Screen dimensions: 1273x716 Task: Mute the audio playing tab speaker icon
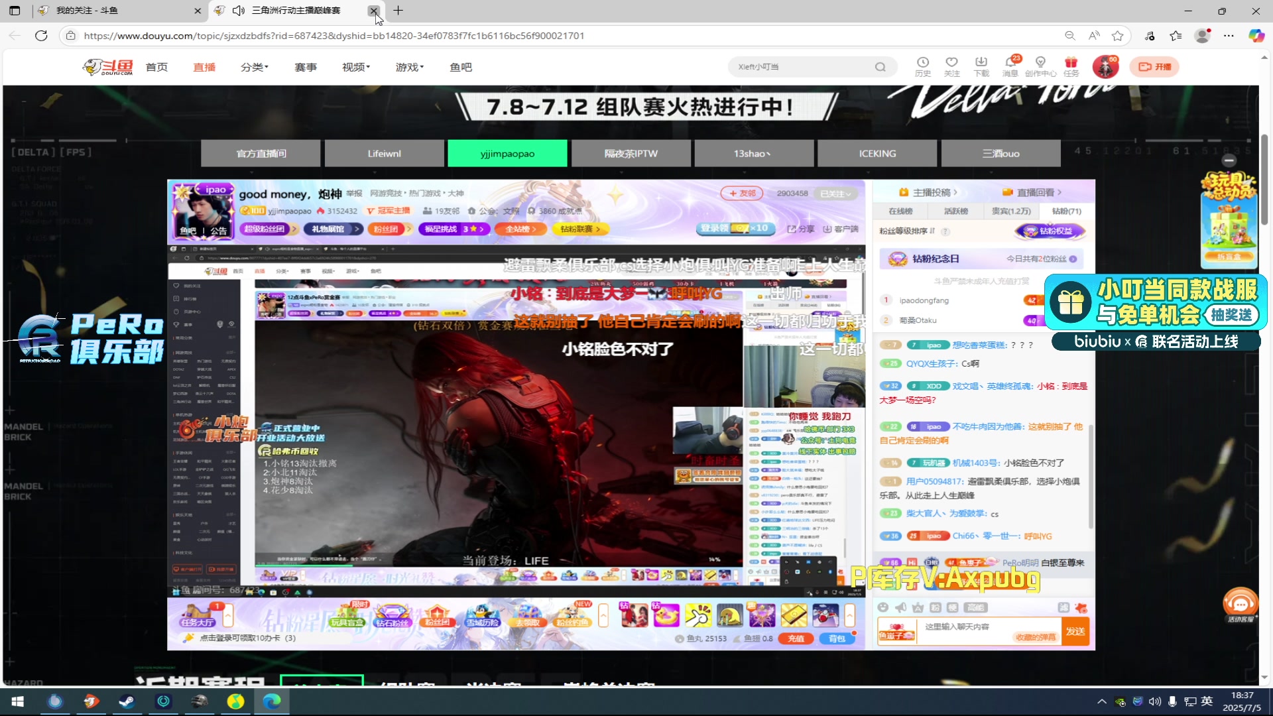(239, 11)
